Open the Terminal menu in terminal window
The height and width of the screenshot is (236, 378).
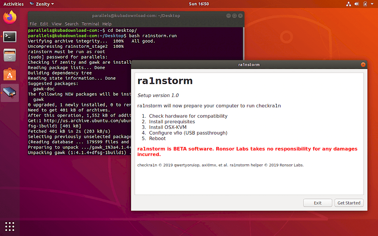(x=90, y=24)
